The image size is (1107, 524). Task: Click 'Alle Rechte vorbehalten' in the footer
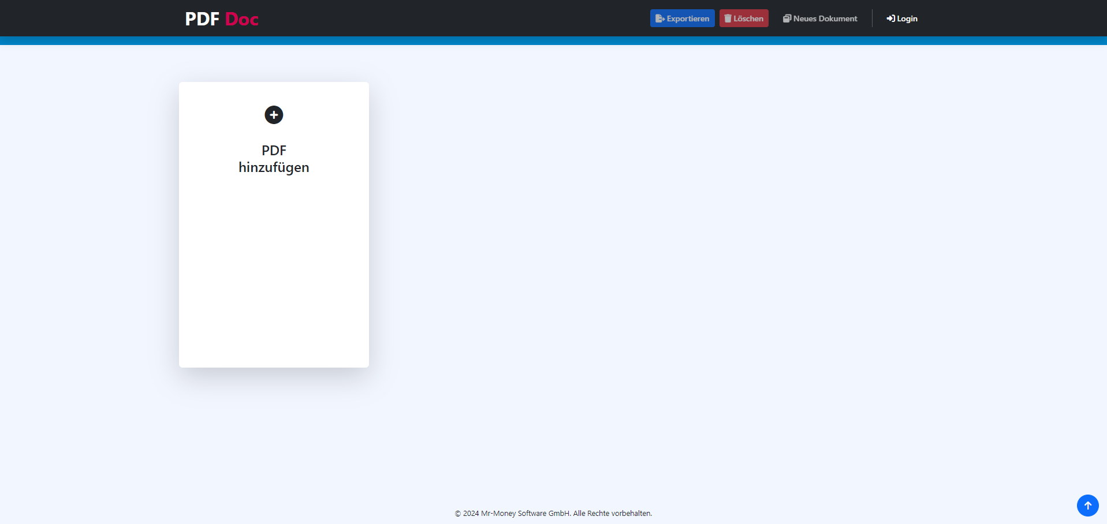tap(612, 514)
